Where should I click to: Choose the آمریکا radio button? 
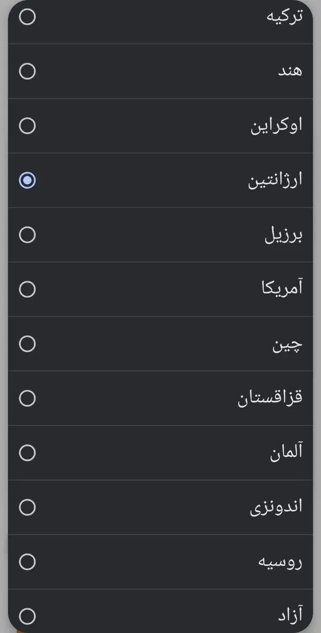point(27,289)
